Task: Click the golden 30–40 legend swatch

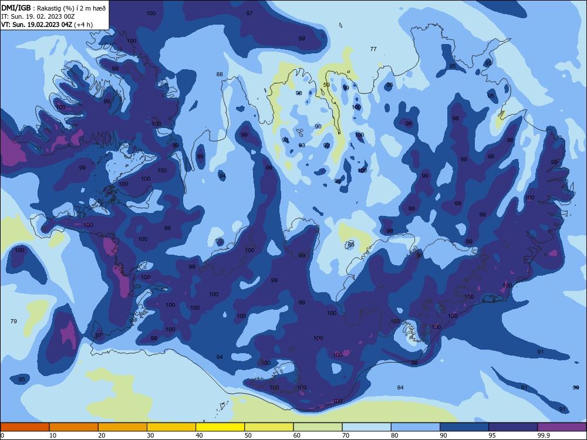Action: click(171, 427)
